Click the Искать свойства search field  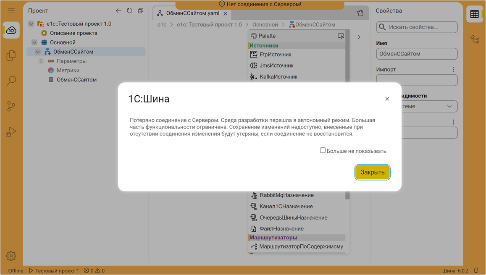[417, 27]
